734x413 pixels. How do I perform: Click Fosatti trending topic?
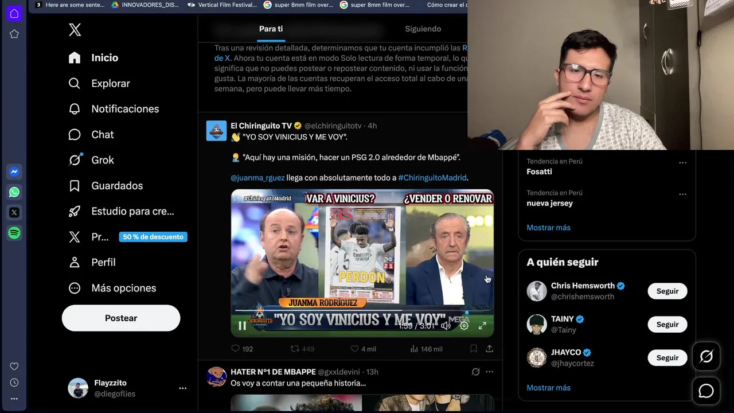pos(540,172)
